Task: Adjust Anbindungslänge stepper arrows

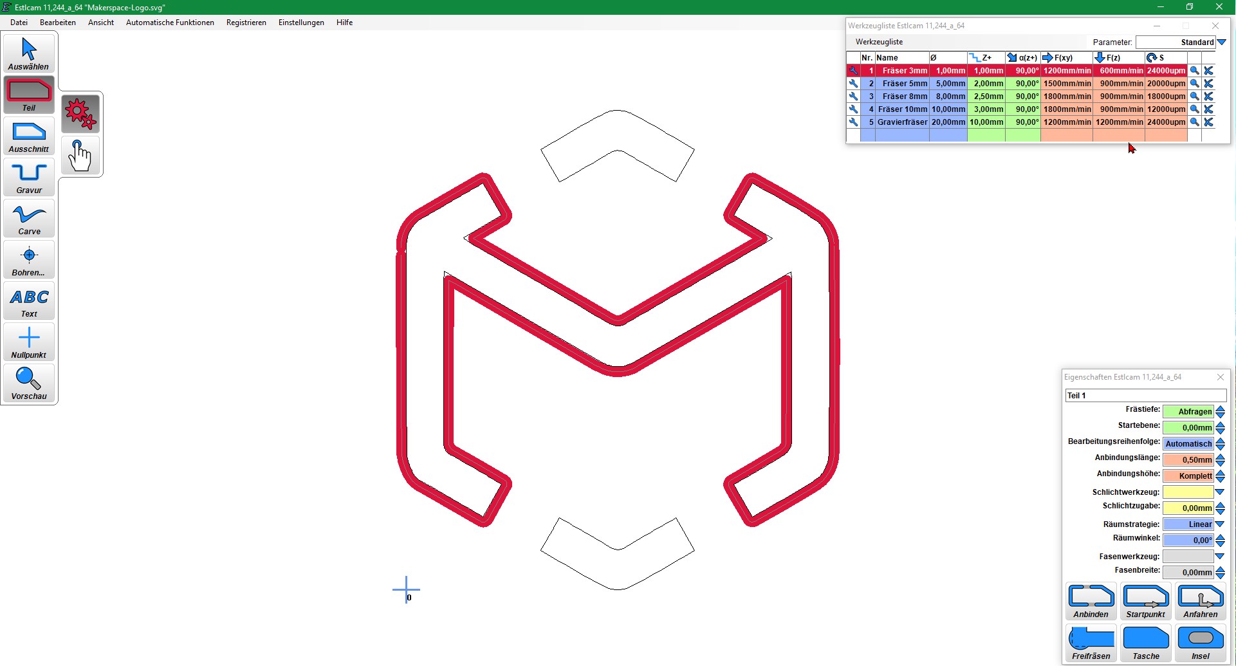Action: pyautogui.click(x=1220, y=460)
